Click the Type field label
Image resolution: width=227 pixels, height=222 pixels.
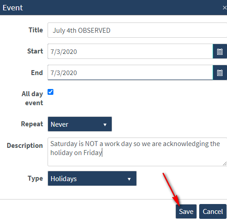tap(35, 178)
